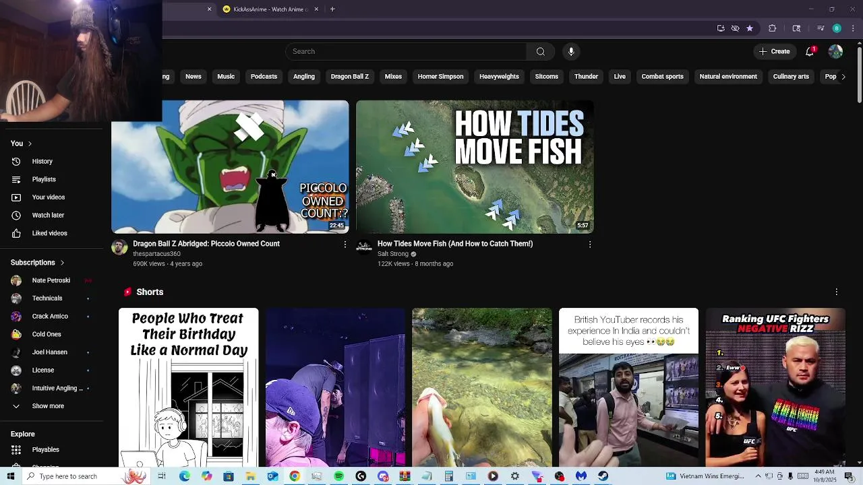
Task: Open Spotify from the taskbar
Action: click(x=338, y=476)
